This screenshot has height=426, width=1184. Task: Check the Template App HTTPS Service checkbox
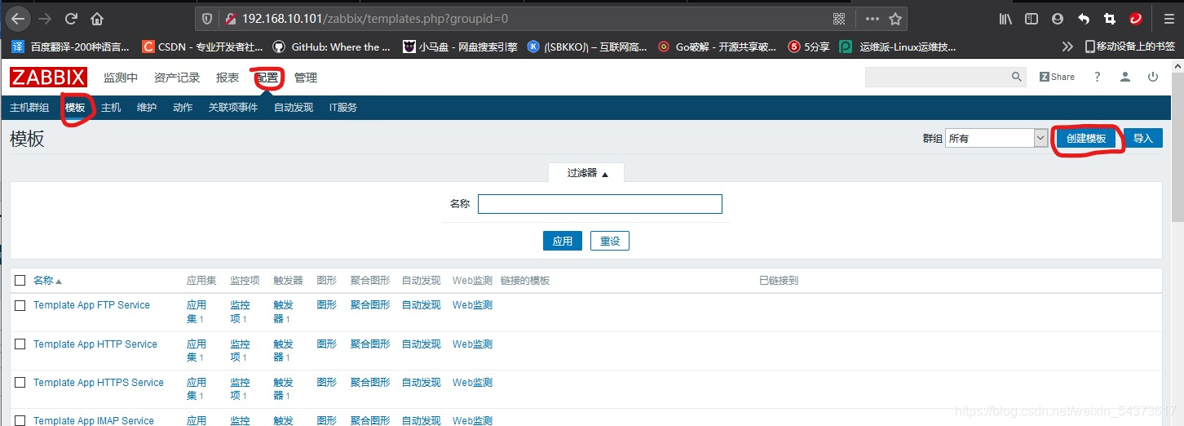click(x=20, y=383)
